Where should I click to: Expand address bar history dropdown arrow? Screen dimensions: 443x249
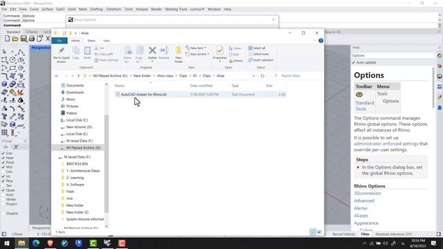253,75
